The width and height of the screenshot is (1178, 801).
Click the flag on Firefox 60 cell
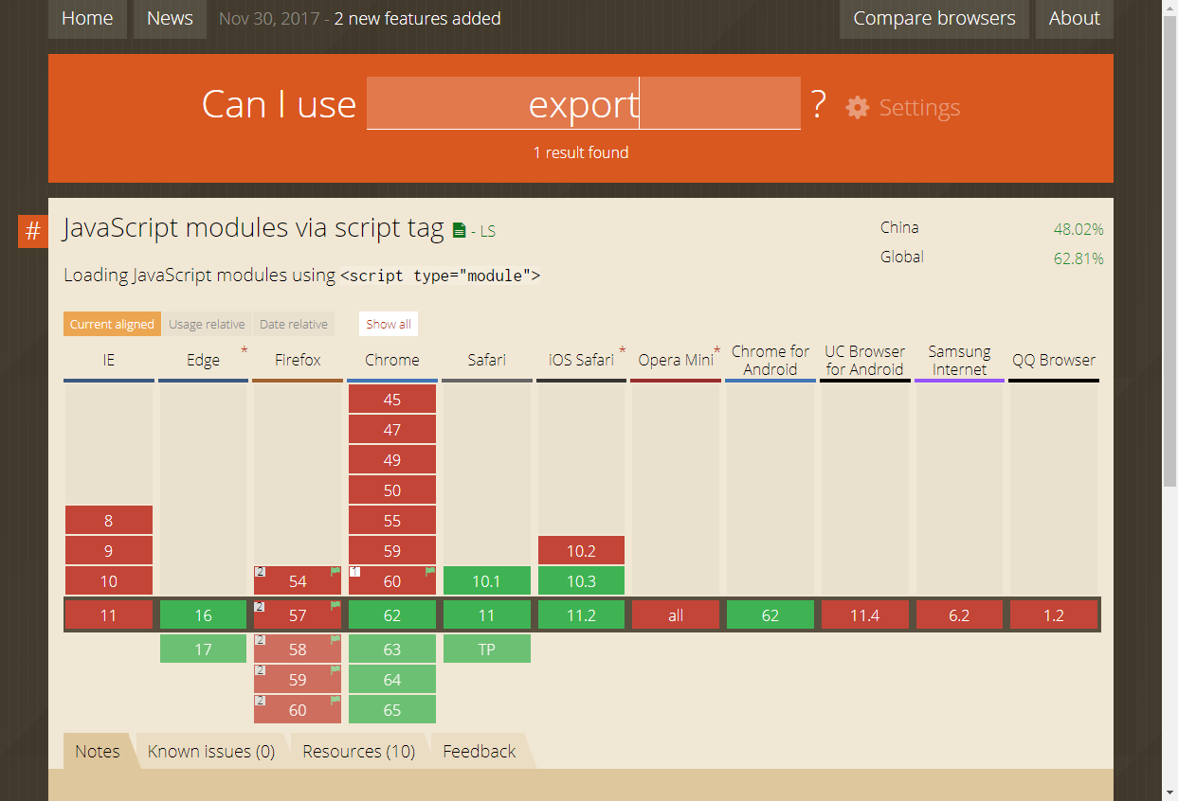[x=335, y=701]
